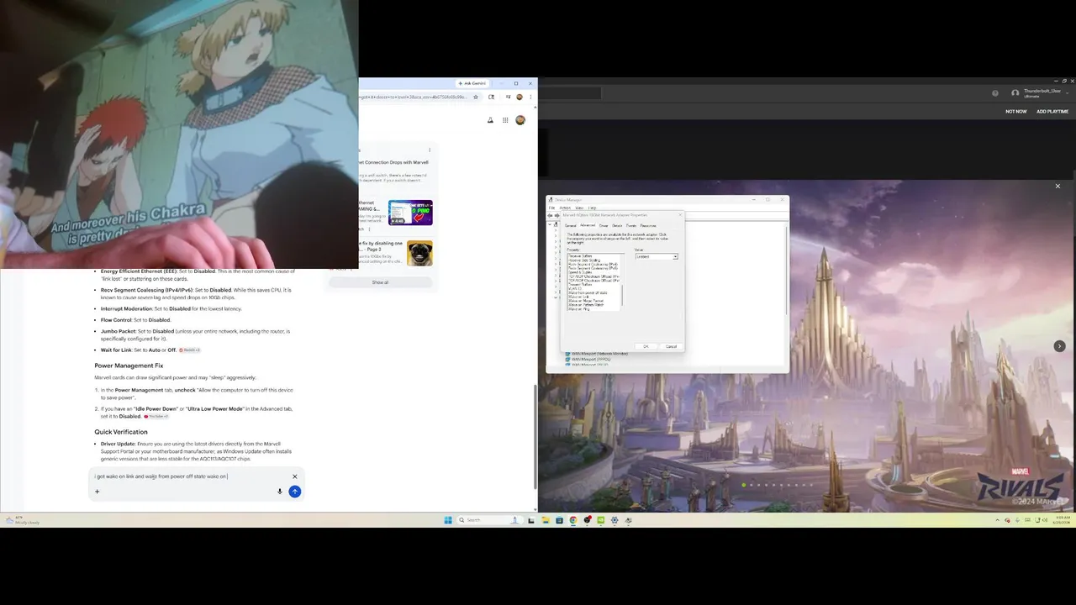Clear the chat text with the X icon
1076x605 pixels.
click(294, 476)
